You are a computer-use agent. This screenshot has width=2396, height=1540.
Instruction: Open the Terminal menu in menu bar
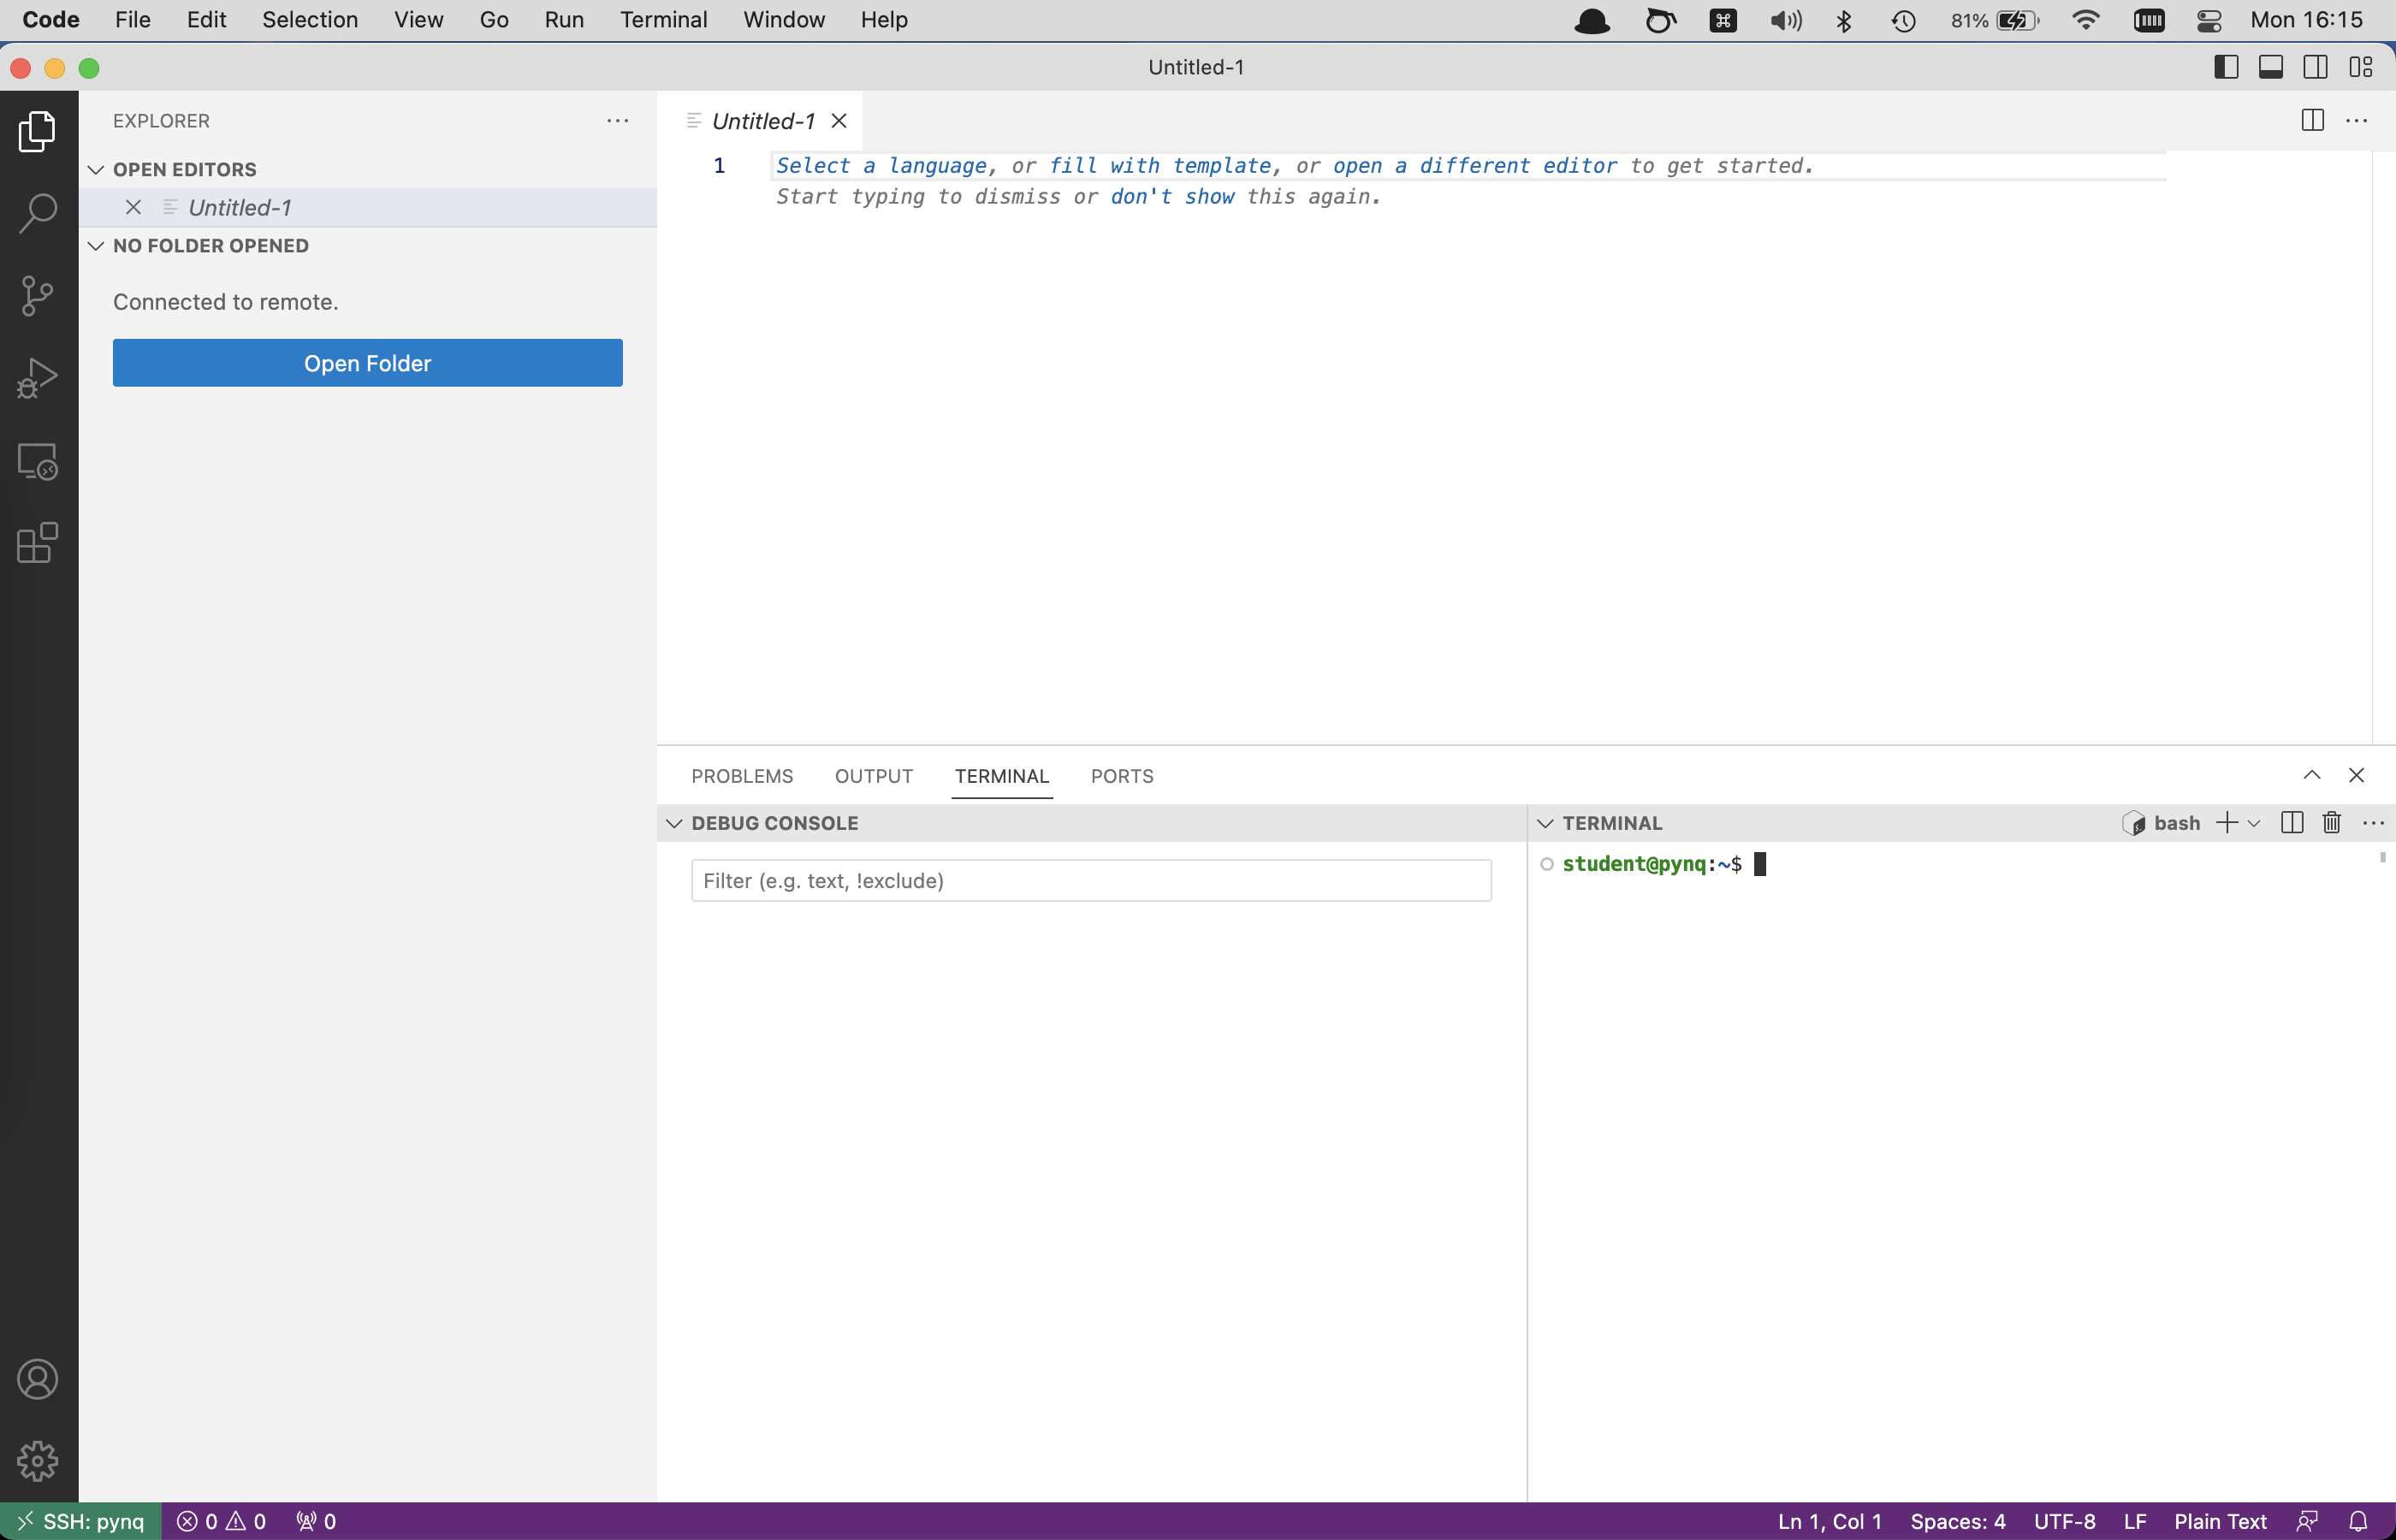click(x=663, y=20)
